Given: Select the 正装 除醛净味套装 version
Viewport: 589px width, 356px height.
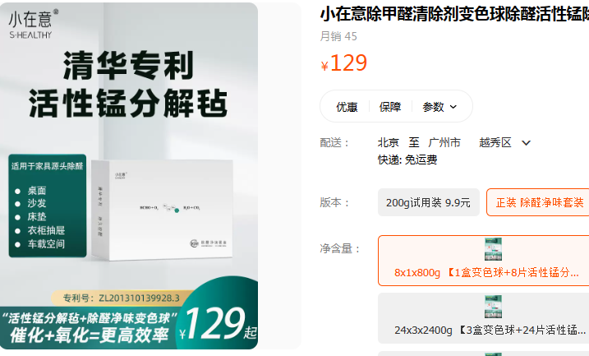Looking at the screenshot, I should coord(538,202).
